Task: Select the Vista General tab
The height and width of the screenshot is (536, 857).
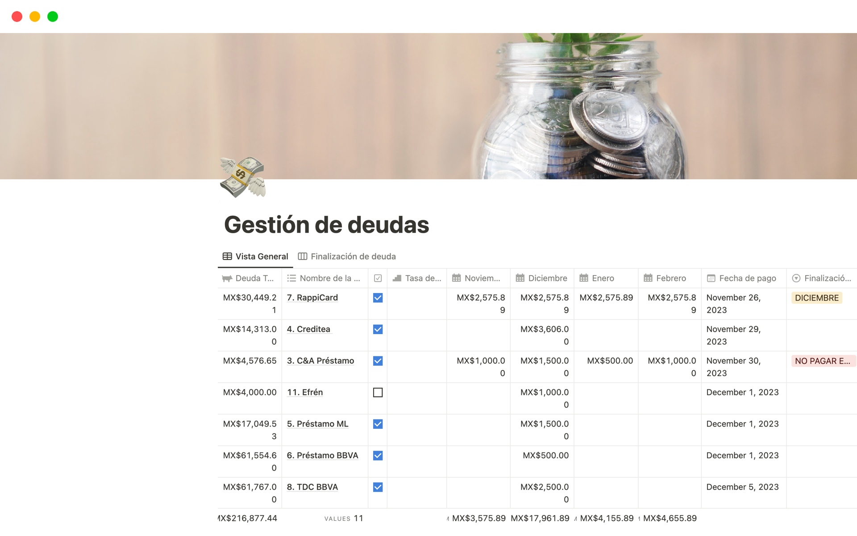Action: (262, 256)
